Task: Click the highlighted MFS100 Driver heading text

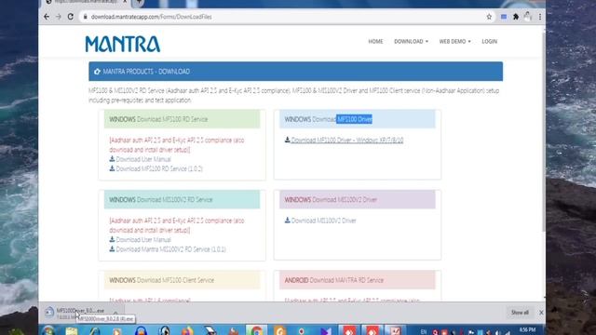Action: pos(354,119)
